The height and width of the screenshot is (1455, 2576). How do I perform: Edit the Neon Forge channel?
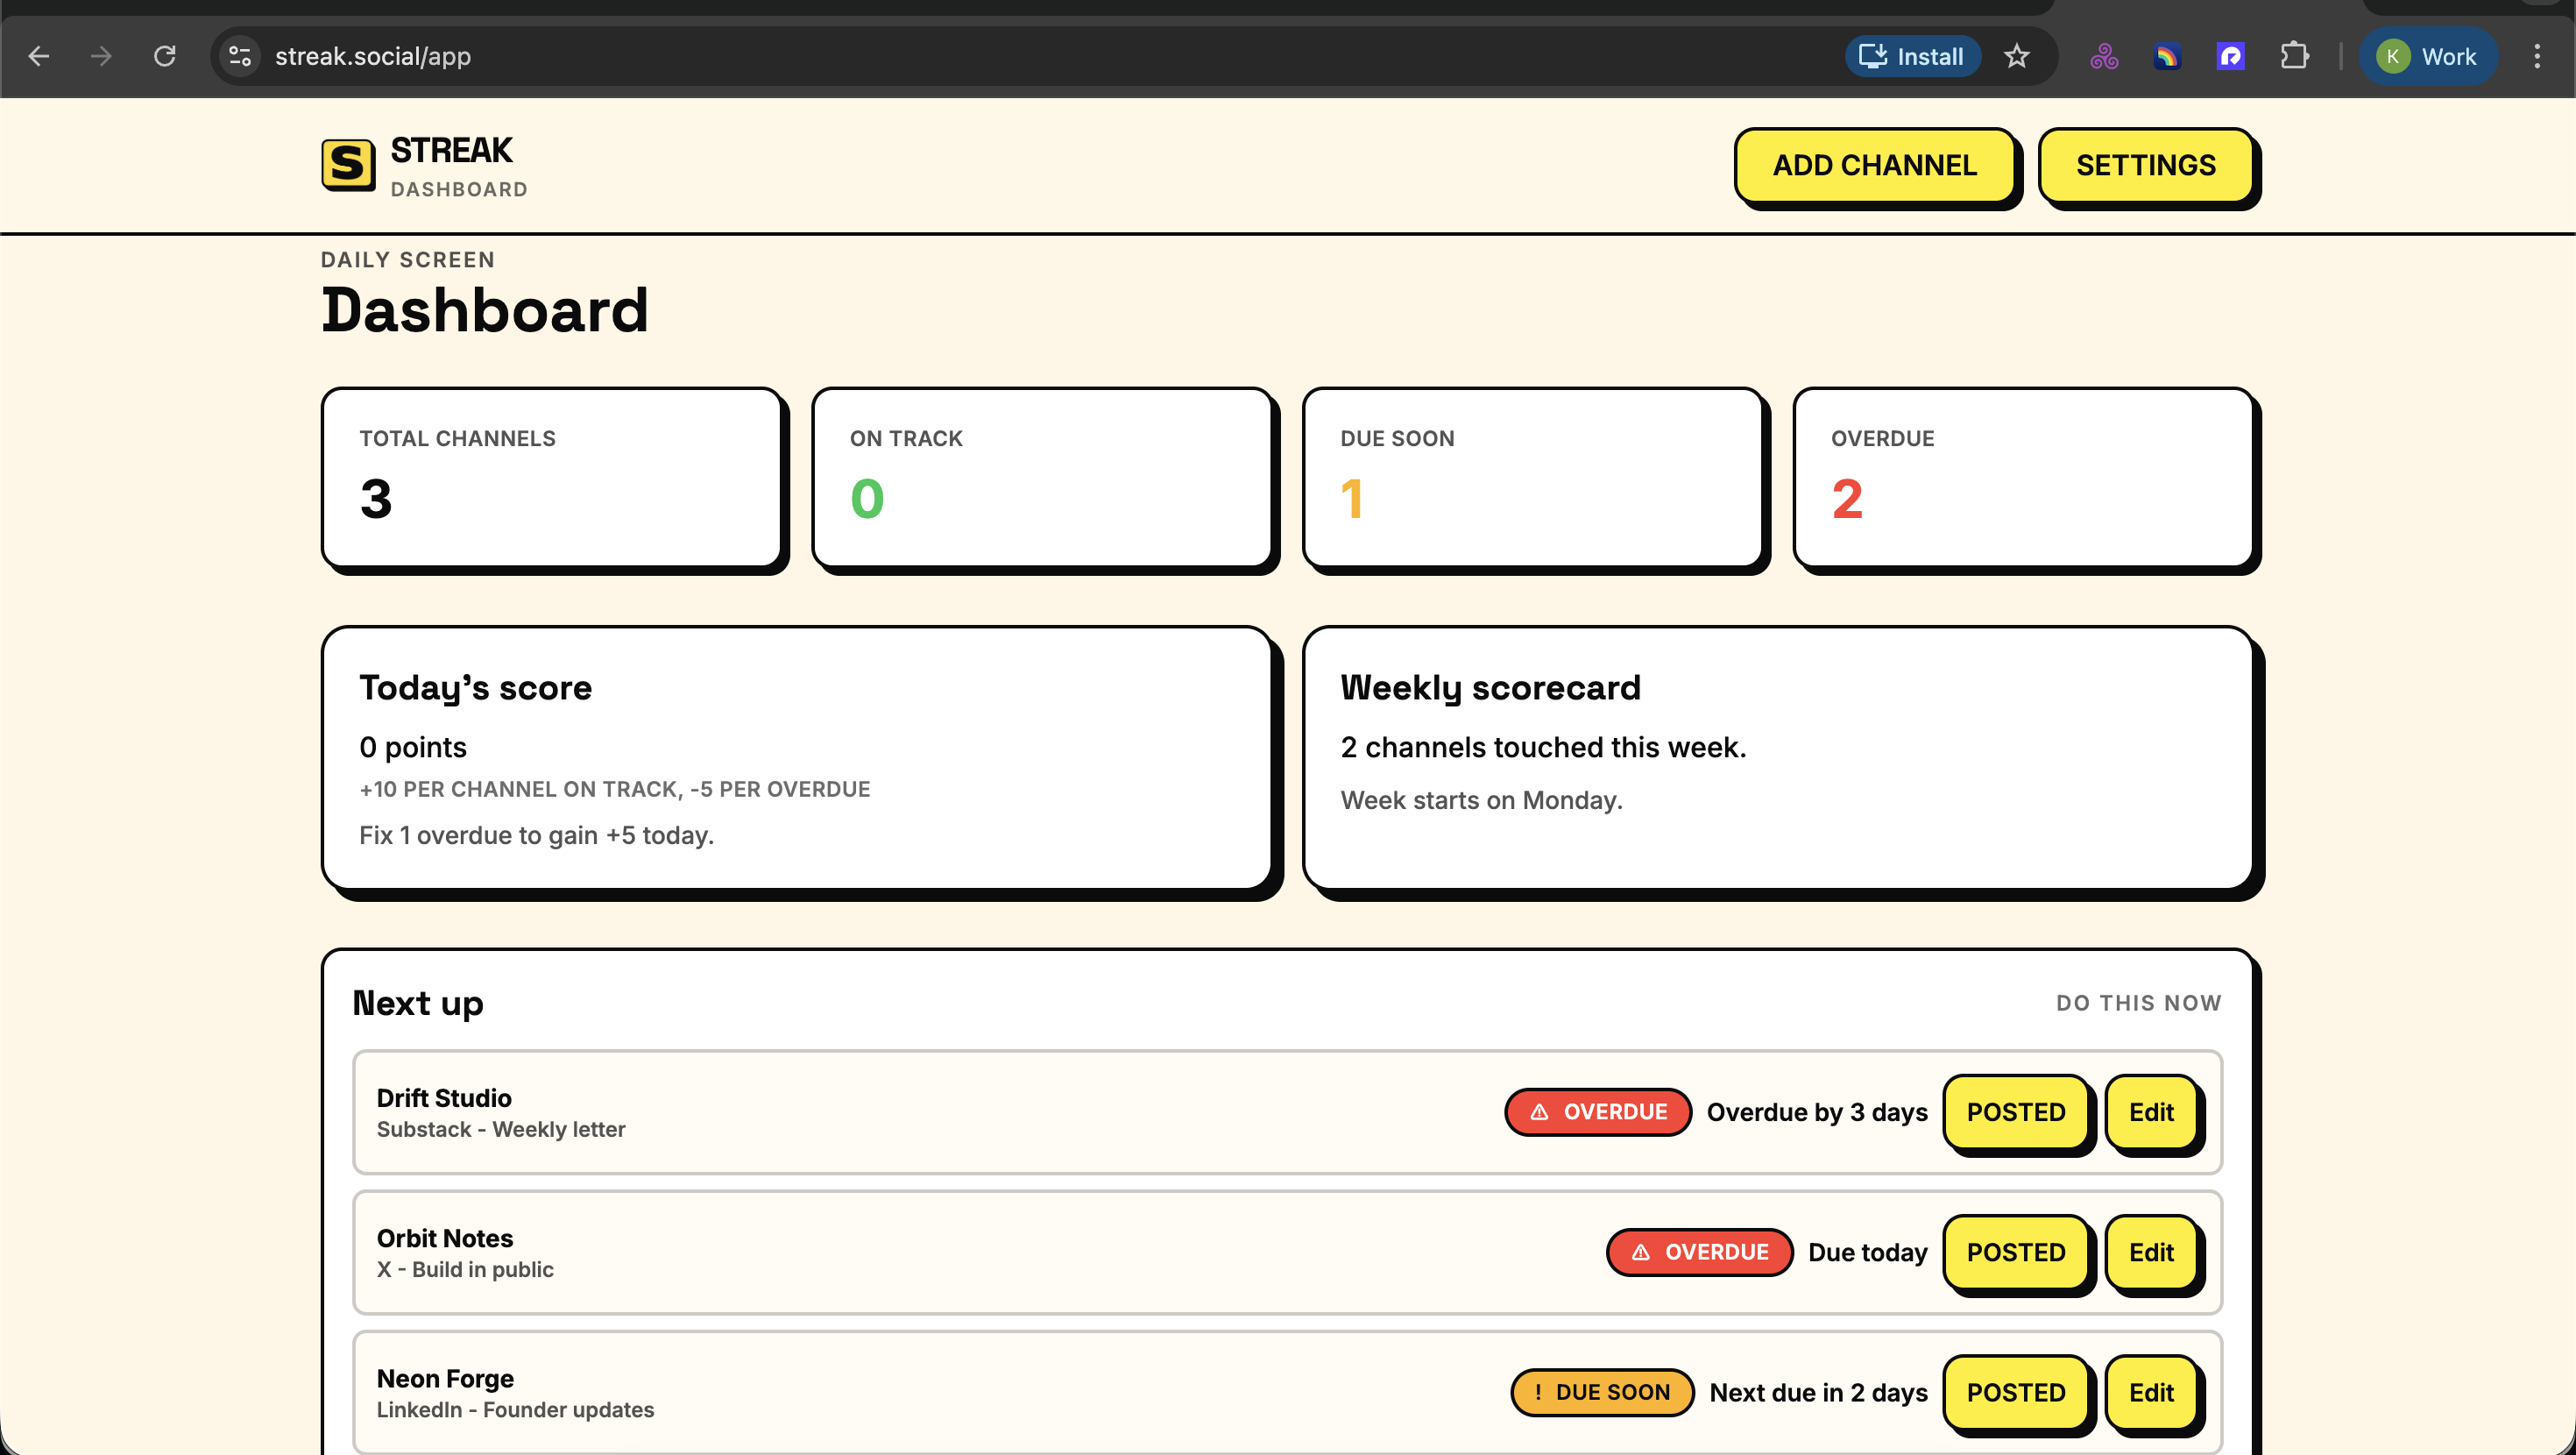2152,1392
